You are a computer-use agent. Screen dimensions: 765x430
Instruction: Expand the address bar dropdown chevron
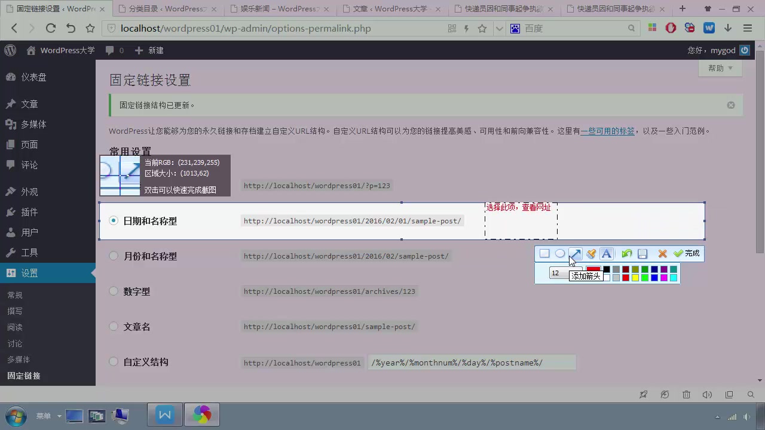(498, 28)
